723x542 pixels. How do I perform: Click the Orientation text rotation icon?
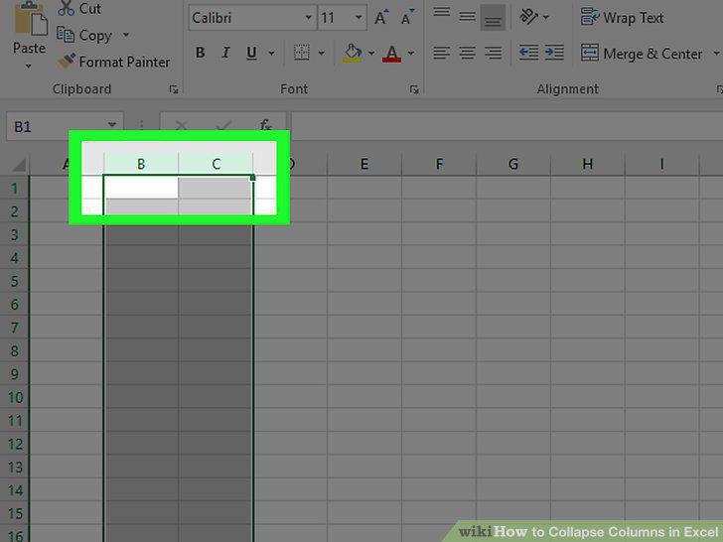[529, 17]
